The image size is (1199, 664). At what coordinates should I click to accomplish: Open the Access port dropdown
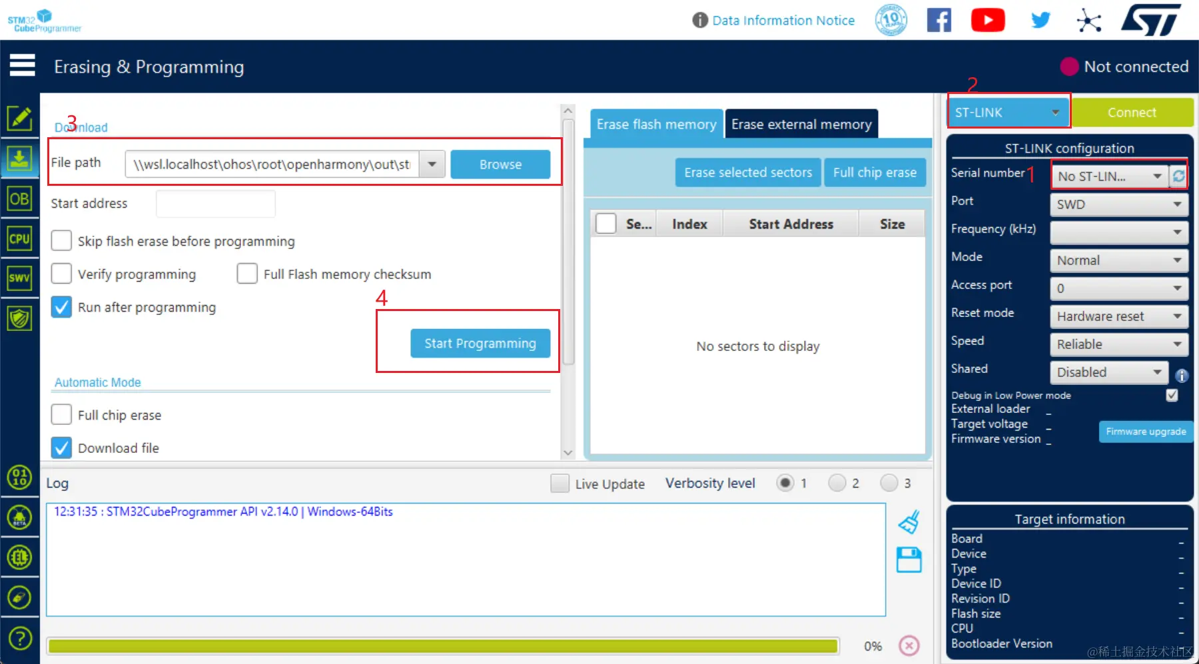[1119, 288]
